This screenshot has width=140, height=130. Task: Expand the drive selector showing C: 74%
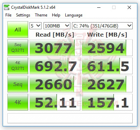(x=102, y=26)
